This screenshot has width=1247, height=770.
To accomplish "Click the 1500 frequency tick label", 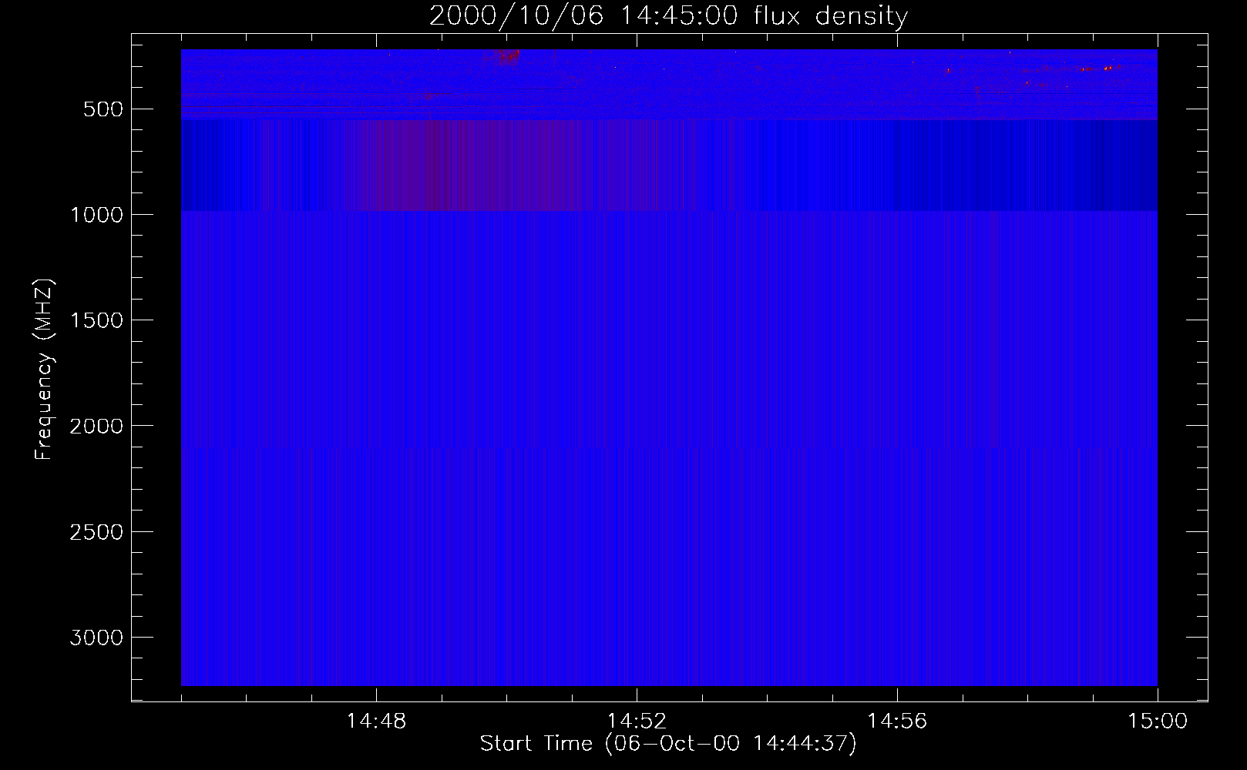I will pyautogui.click(x=96, y=320).
